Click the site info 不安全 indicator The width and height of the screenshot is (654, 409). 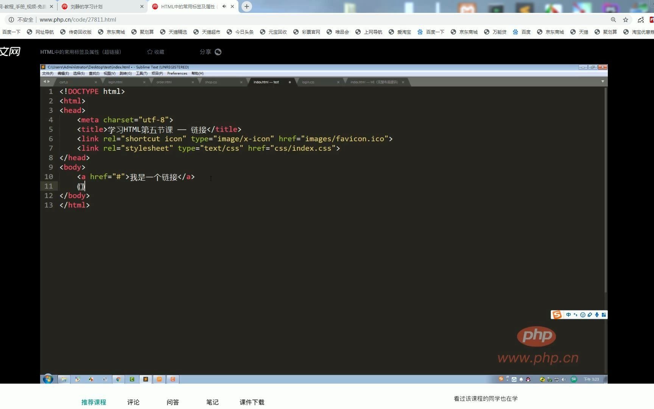click(21, 20)
